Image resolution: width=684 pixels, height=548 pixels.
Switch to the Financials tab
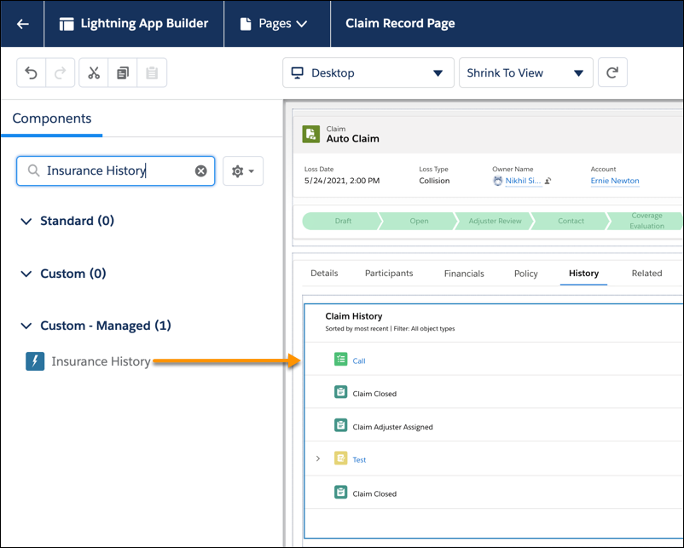(x=464, y=274)
